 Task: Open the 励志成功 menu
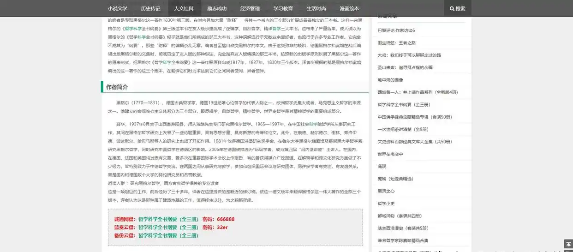coord(217,8)
